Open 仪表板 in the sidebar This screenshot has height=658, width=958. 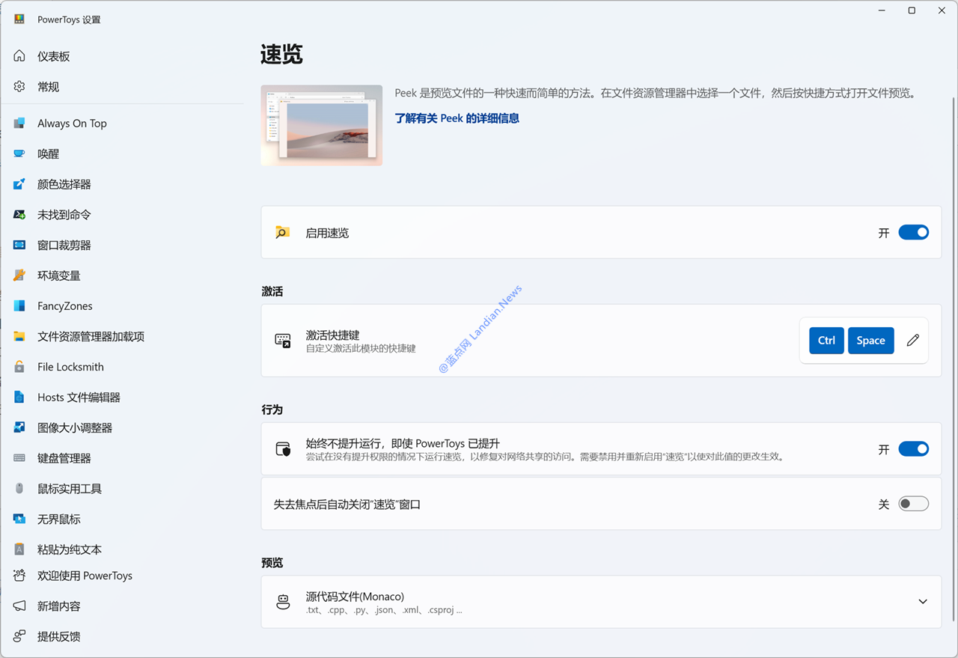[x=54, y=56]
